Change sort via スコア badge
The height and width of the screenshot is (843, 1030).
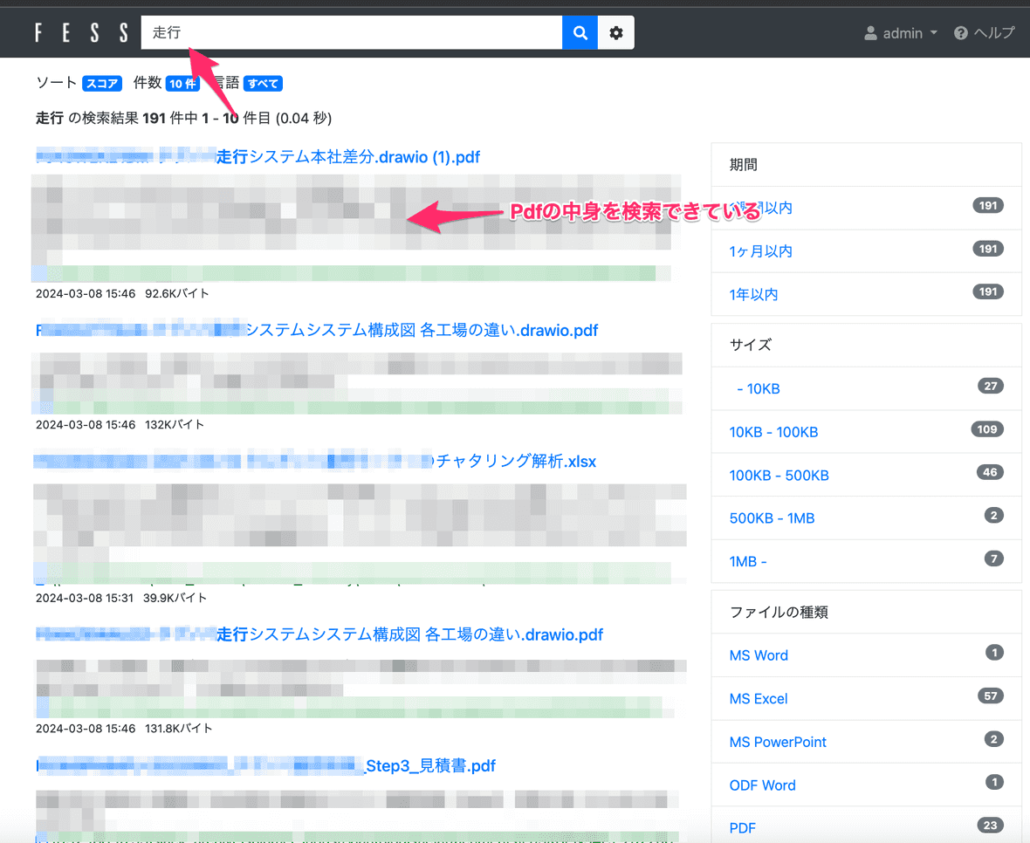click(102, 84)
